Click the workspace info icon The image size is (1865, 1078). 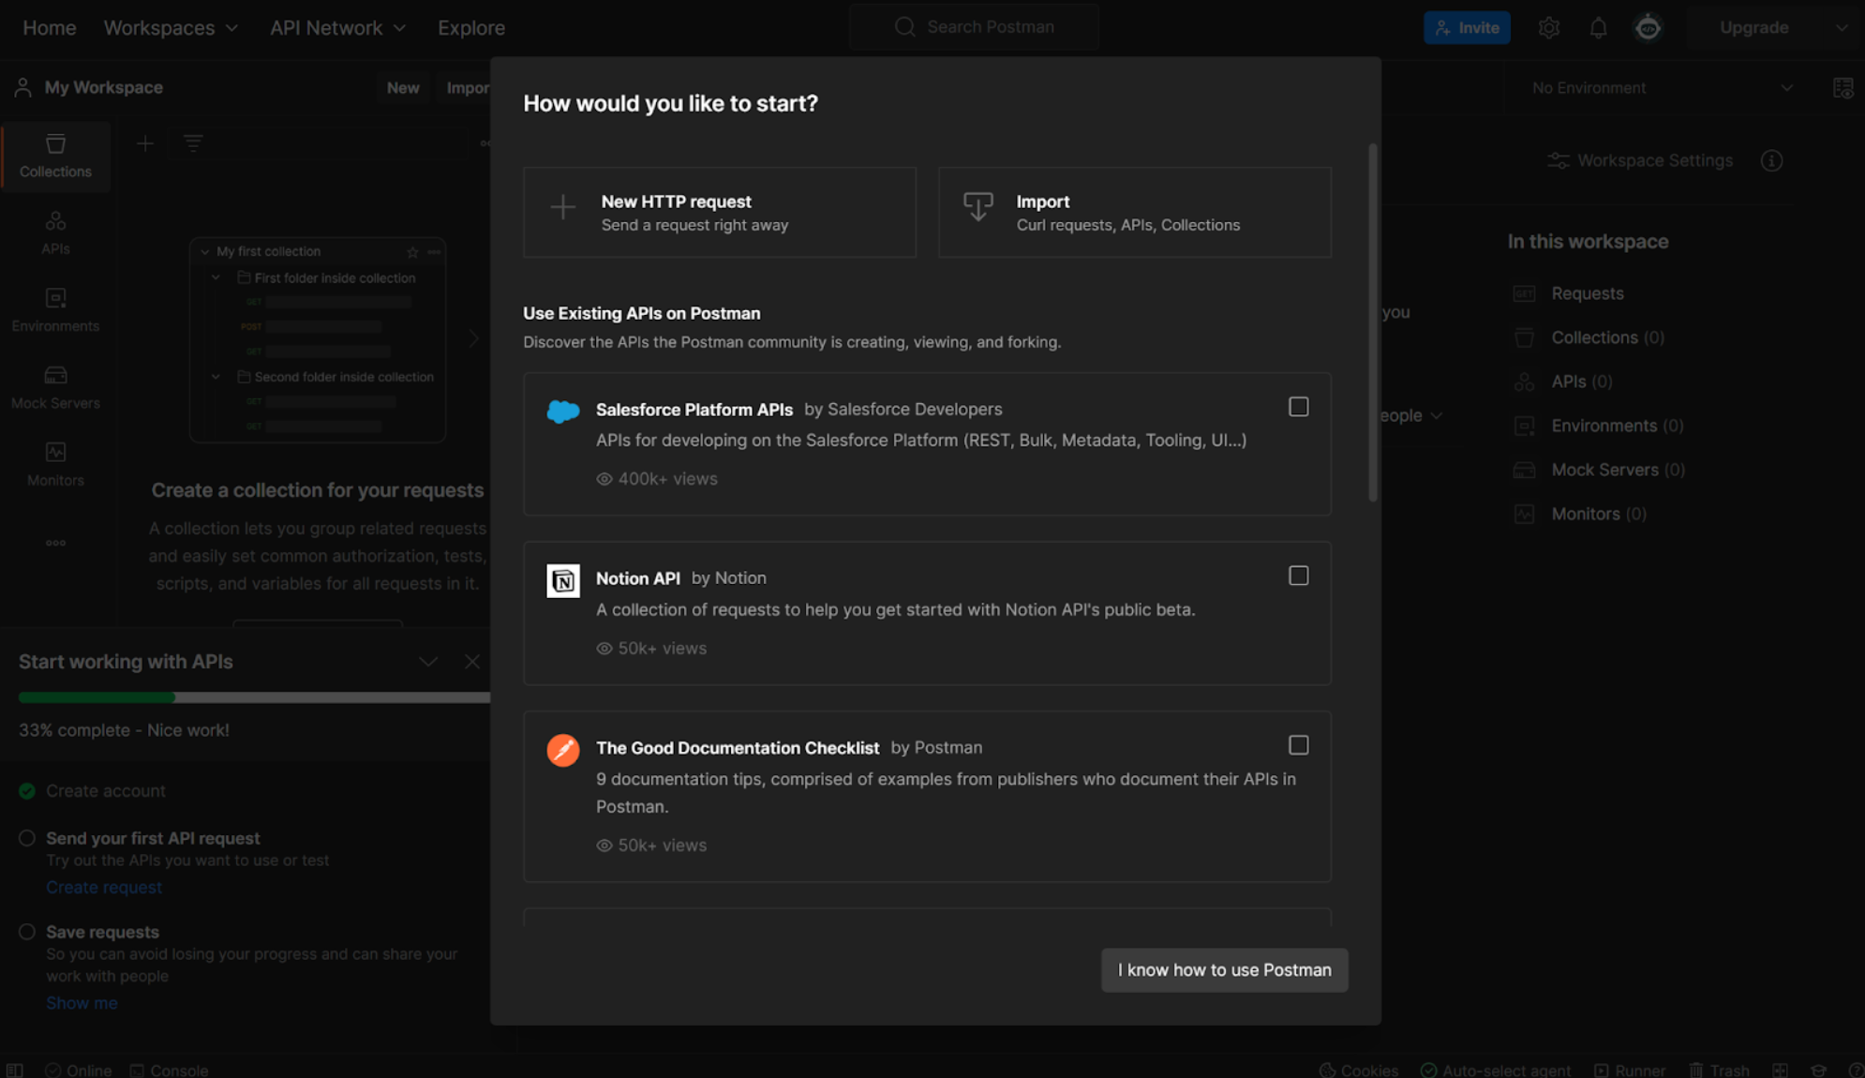click(x=1771, y=160)
